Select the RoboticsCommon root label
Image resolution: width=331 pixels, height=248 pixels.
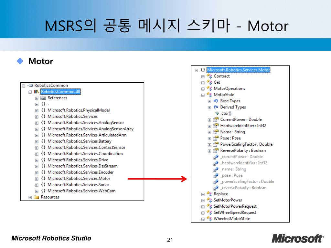tap(51, 85)
